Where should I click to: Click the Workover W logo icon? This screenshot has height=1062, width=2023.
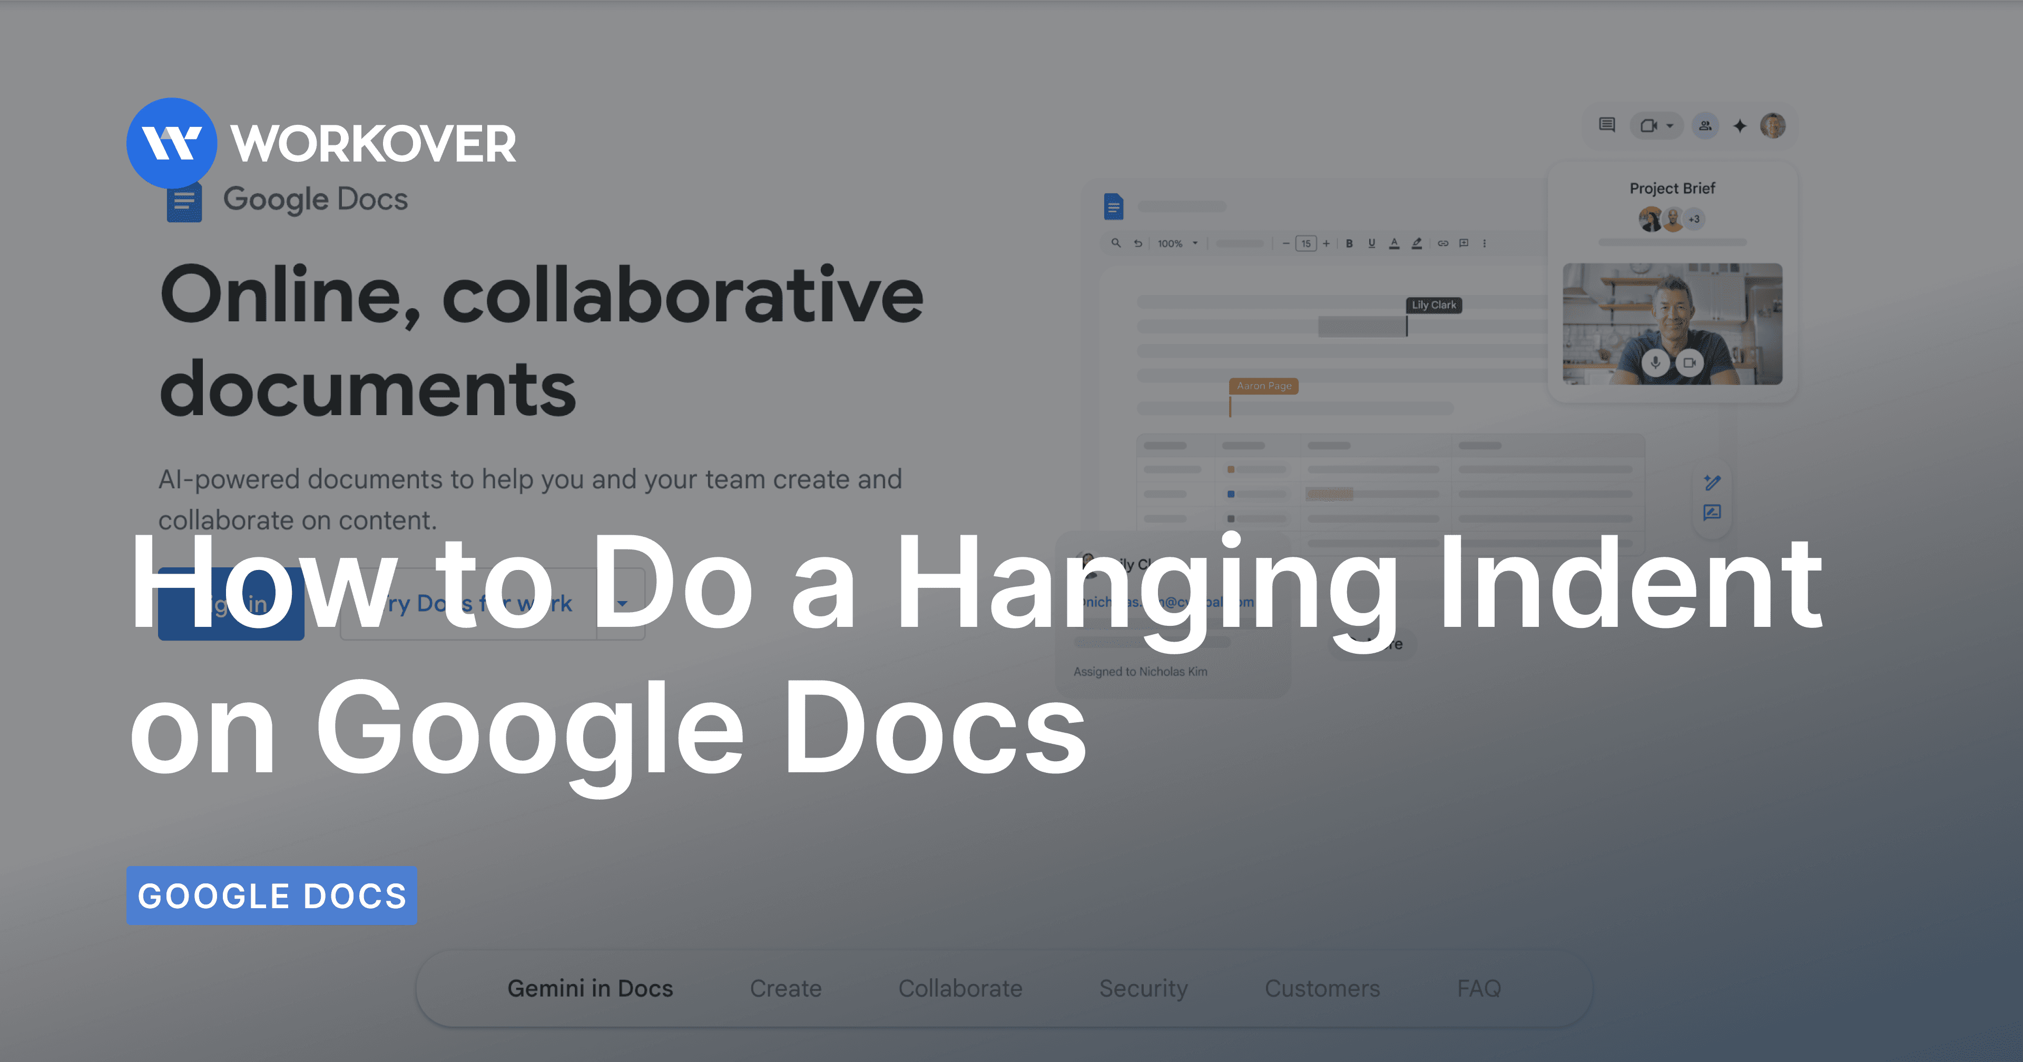pos(171,143)
